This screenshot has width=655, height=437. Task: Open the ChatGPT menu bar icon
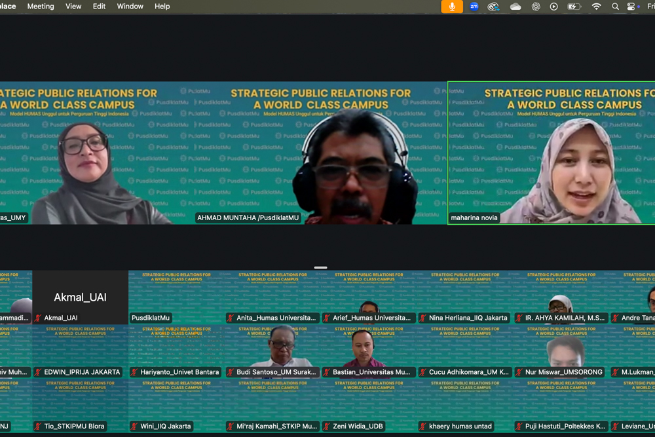click(x=536, y=7)
